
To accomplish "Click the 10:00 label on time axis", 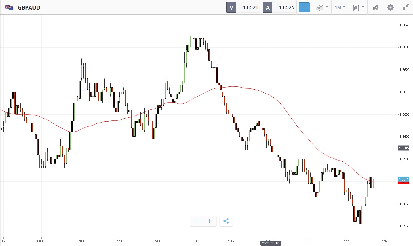I will [194, 241].
